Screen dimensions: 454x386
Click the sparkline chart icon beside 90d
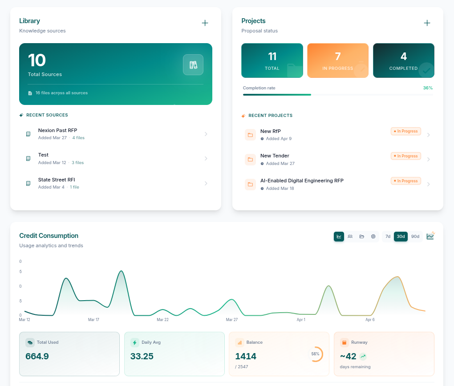[430, 236]
